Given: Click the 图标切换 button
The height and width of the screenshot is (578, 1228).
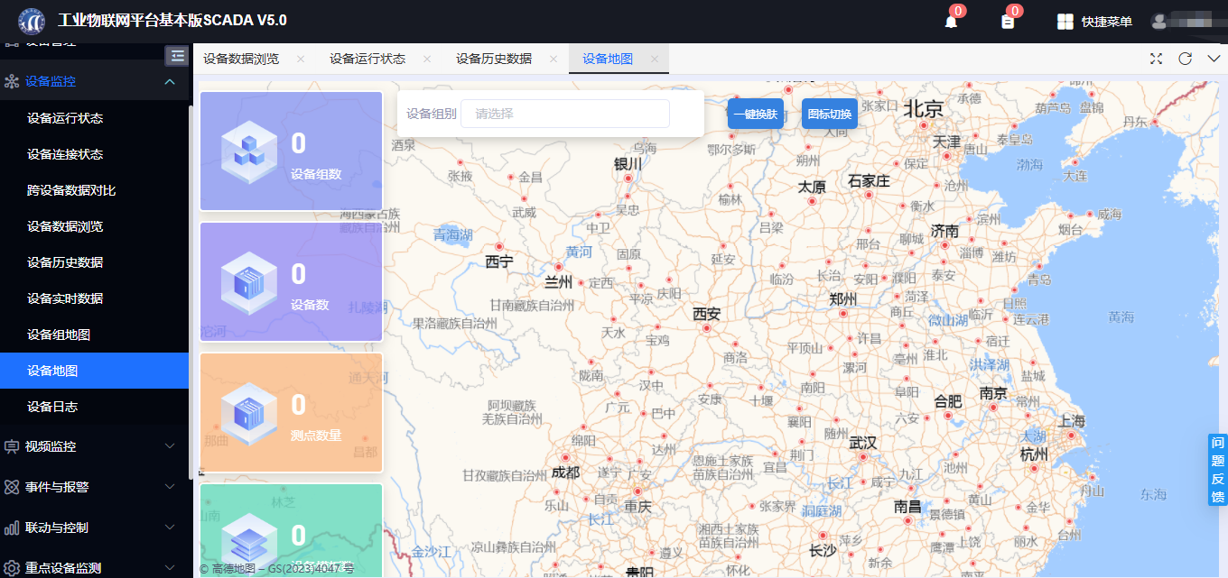Looking at the screenshot, I should 830,115.
